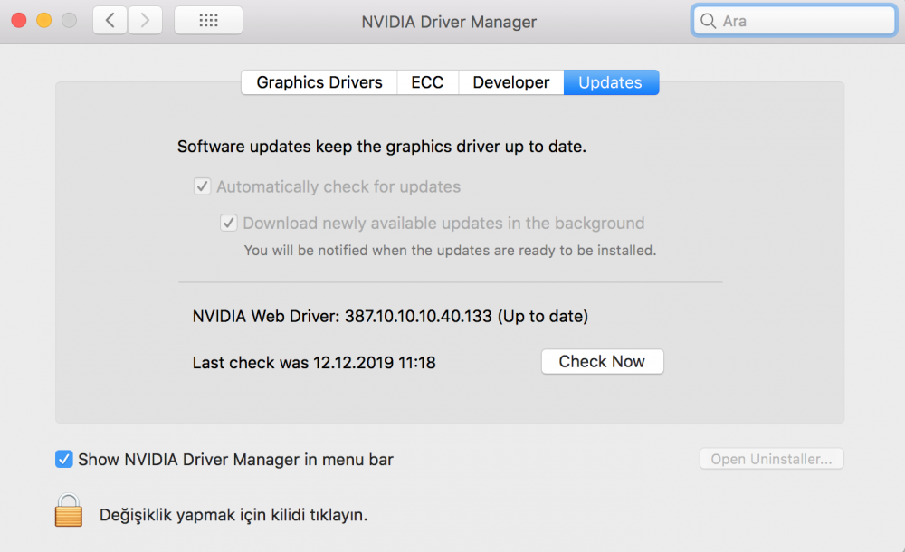Toggle Automatically check for updates
The width and height of the screenshot is (905, 552).
[202, 186]
